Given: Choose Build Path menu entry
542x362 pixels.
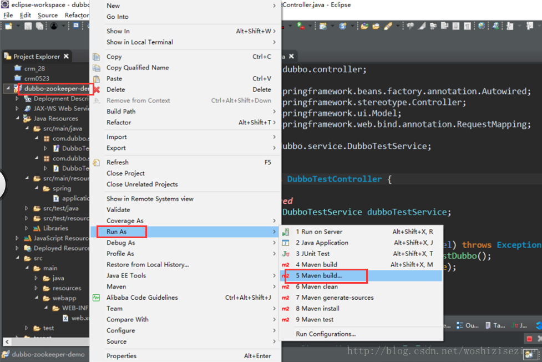Looking at the screenshot, I should coord(185,112).
